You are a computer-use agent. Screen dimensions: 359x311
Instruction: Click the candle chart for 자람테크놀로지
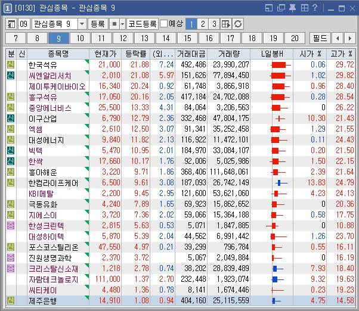[x=278, y=279]
